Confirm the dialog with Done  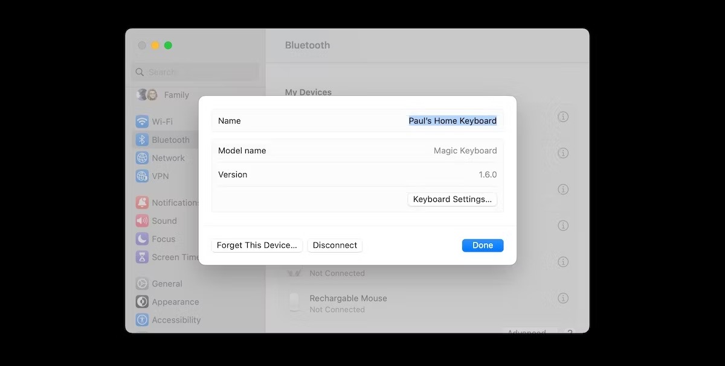coord(483,245)
